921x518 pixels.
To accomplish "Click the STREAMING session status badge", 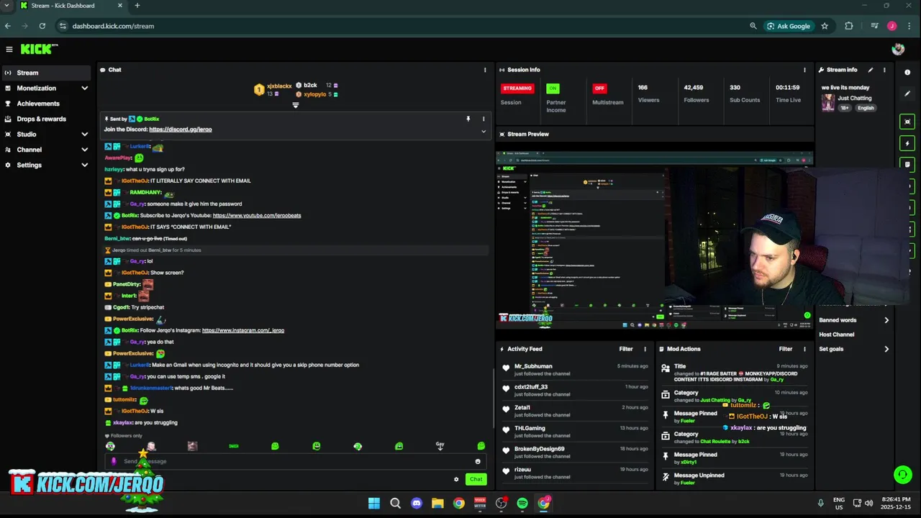I will (517, 88).
